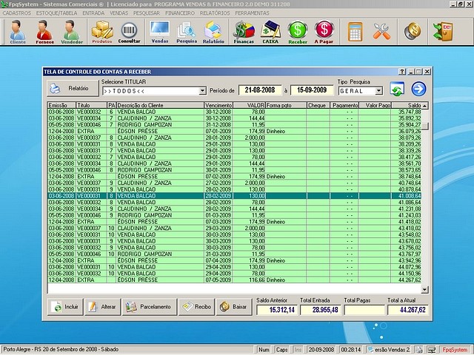Open the Consultar barcode icon

(x=129, y=33)
